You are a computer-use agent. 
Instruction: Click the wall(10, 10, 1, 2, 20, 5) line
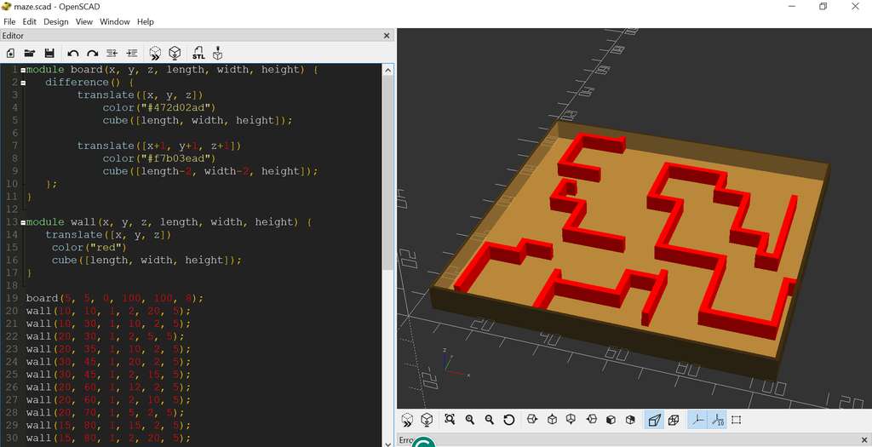pos(108,312)
